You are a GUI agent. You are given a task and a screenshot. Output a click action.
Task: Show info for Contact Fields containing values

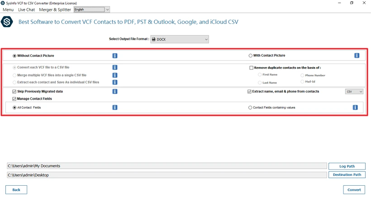coord(355,107)
